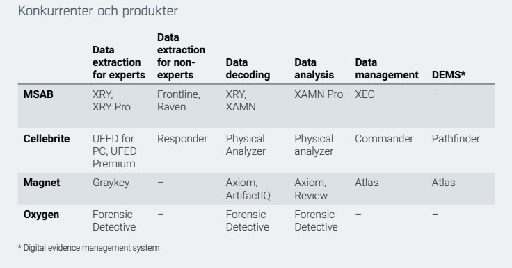Select the Oxygen row label
The height and width of the screenshot is (268, 512).
pyautogui.click(x=41, y=215)
